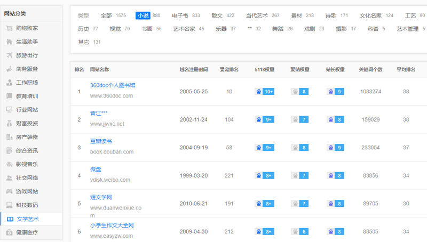Viewport: 427px width, 242px height.
Task: Click the building icon beside 房产装修
Action: (9, 137)
